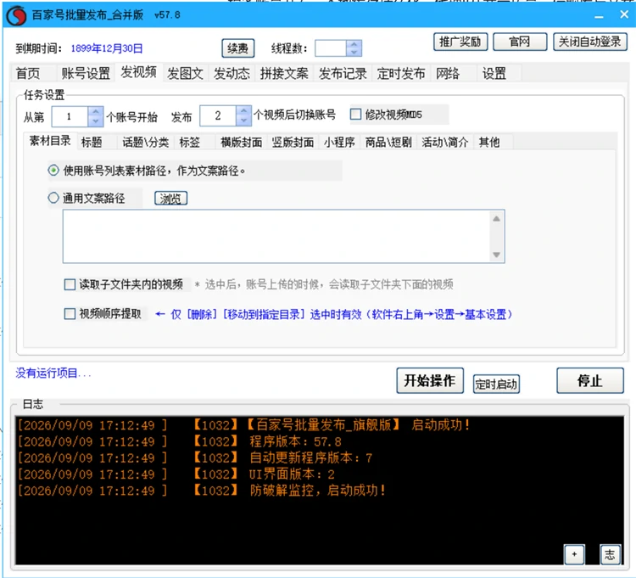Decrease starting account number spinner
This screenshot has height=578, width=636.
(x=95, y=121)
